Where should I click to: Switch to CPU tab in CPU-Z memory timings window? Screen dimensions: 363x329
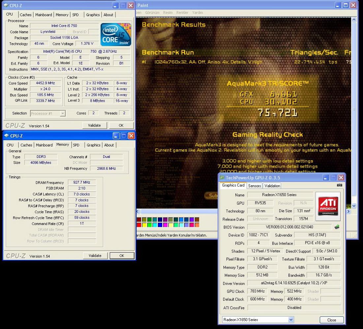pyautogui.click(x=10, y=145)
